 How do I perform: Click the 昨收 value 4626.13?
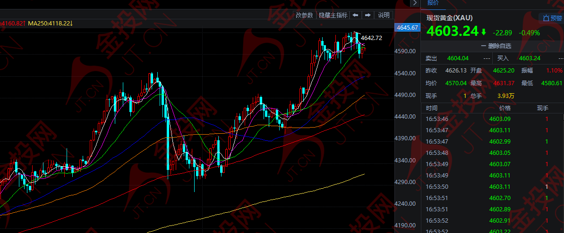click(456, 70)
